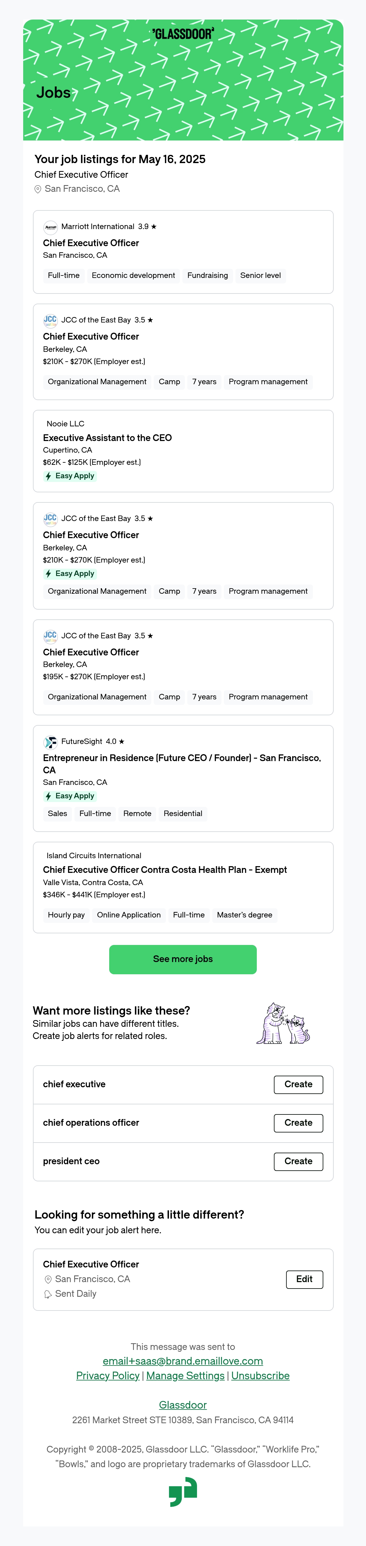Click the Glassdoor logo in the header
The image size is (366, 1546).
coord(183,34)
